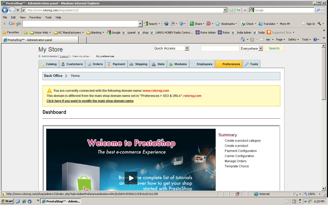Click the browser Forward arrow button
Screen dimensions: 328x205
(x=12, y=10)
